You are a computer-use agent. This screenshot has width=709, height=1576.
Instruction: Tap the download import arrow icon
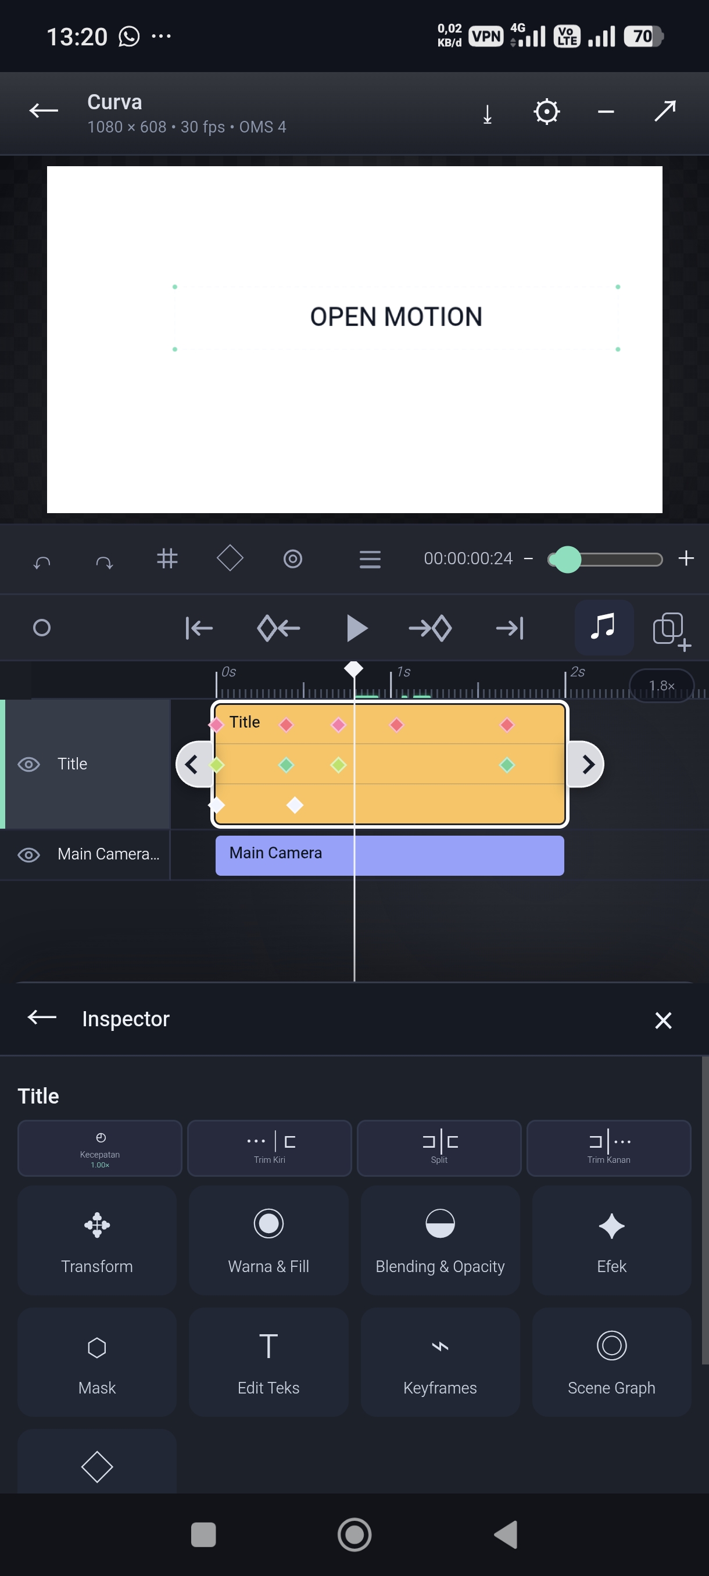pyautogui.click(x=487, y=113)
